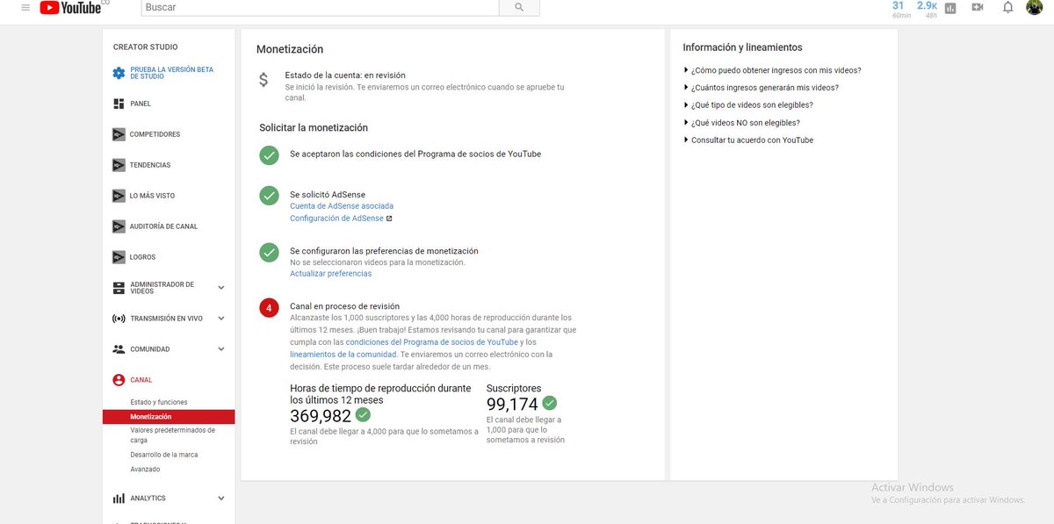This screenshot has height=524, width=1054.
Task: Click the check next to 369,982 hours
Action: (363, 415)
